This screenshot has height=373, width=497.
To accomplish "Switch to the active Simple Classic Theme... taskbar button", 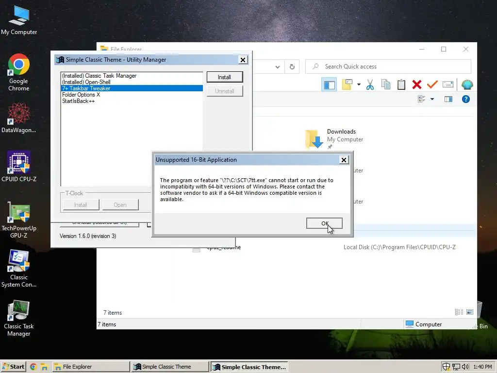I will pos(249,367).
